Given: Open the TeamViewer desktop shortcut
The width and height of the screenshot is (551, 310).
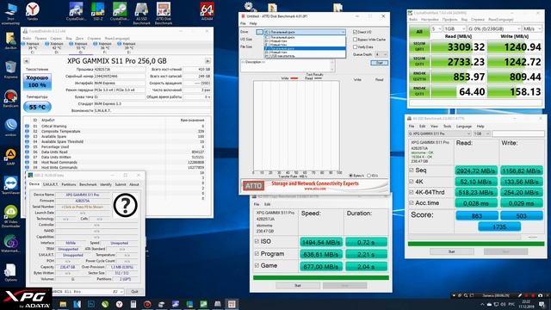Looking at the screenshot, I should (x=10, y=186).
